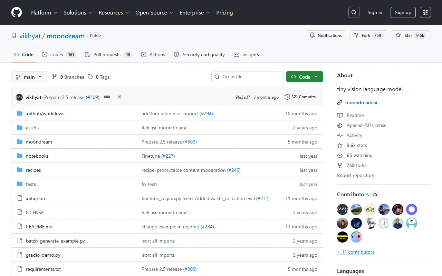Switch to the Issues tab
Screen dimensions: 442x276
(58, 55)
